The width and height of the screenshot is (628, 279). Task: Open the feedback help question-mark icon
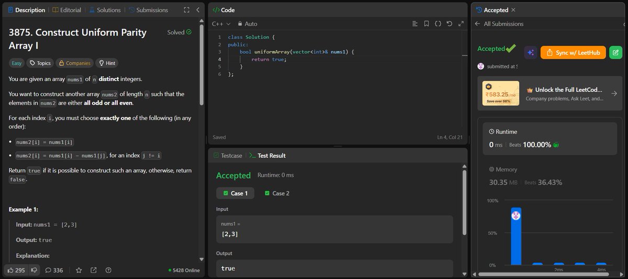point(108,270)
